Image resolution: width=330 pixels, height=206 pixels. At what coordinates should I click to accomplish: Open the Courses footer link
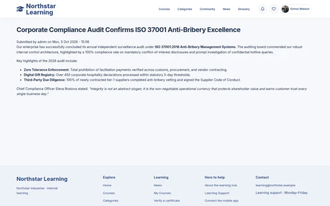(109, 193)
